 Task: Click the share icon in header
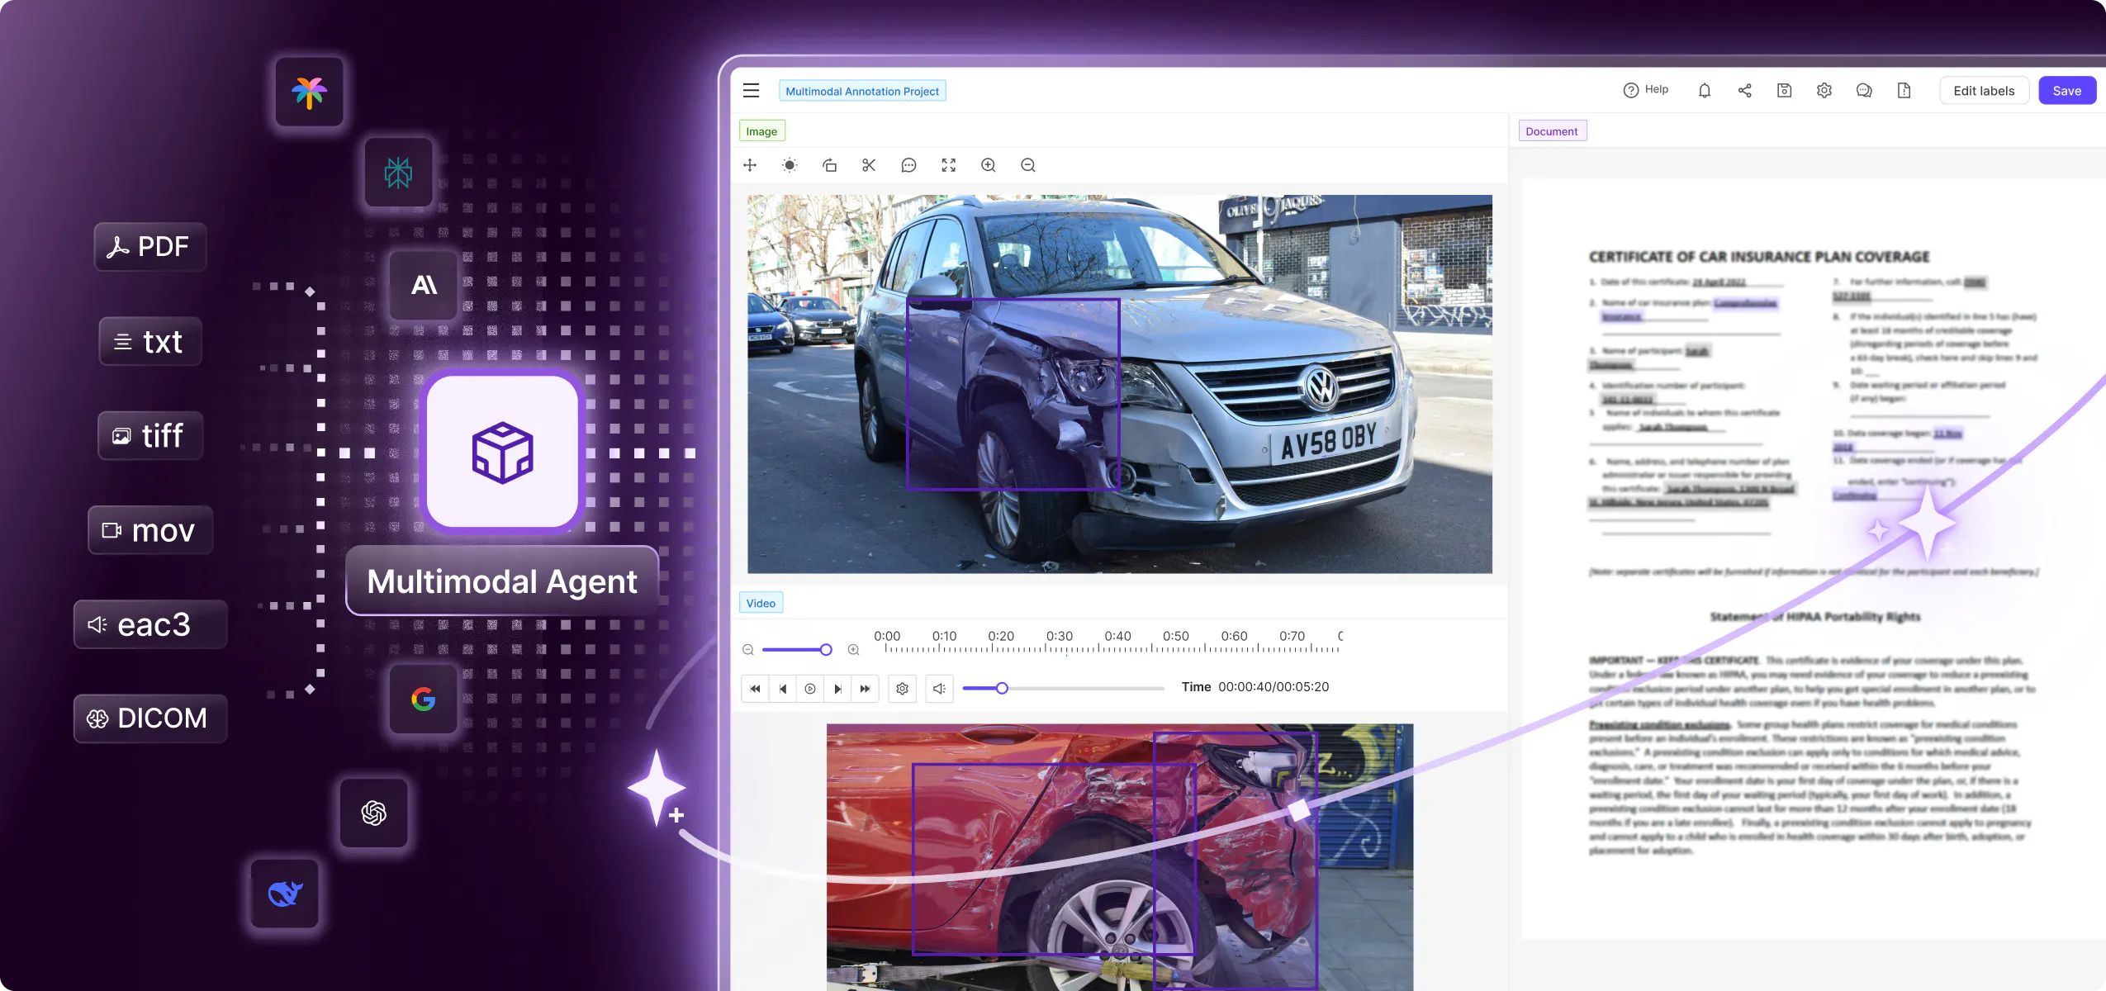click(x=1744, y=91)
